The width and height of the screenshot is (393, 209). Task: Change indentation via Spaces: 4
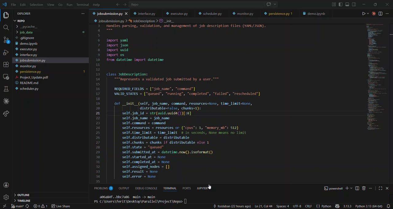282,206
